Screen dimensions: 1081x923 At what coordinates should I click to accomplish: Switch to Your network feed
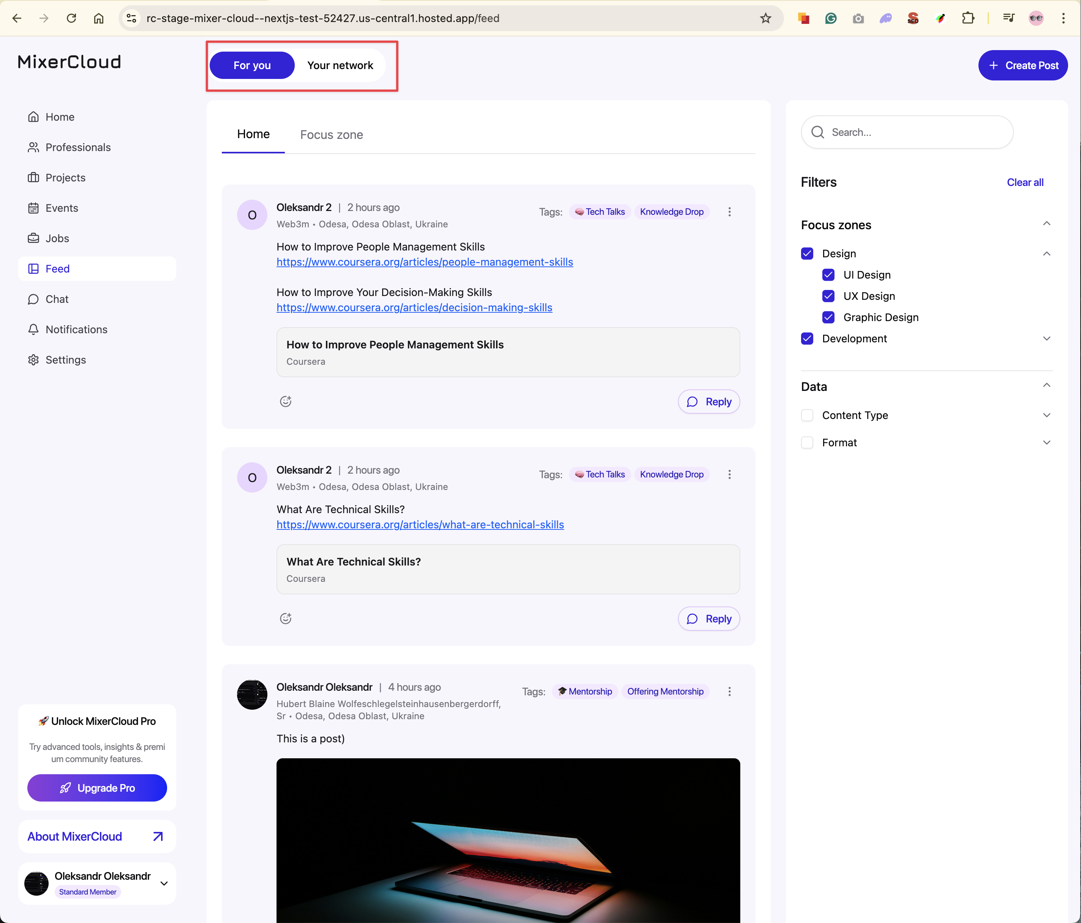[x=340, y=66]
